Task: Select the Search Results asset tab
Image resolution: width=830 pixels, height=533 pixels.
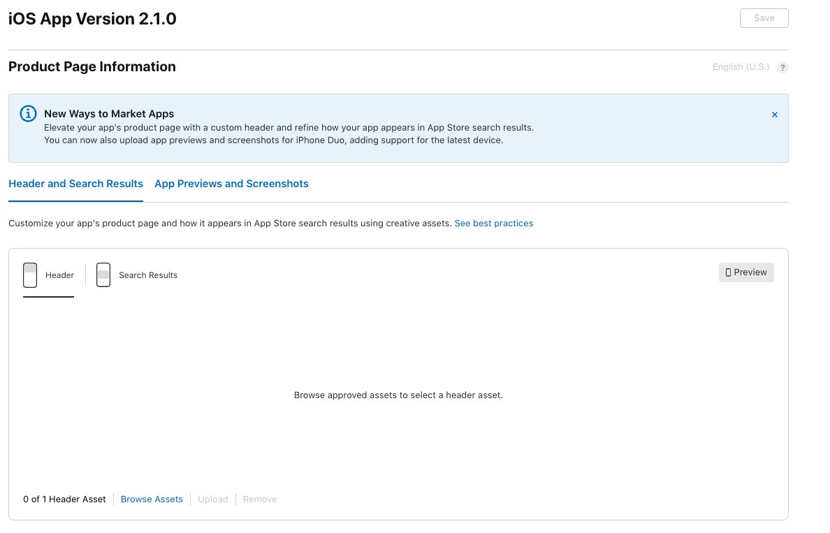Action: 136,275
